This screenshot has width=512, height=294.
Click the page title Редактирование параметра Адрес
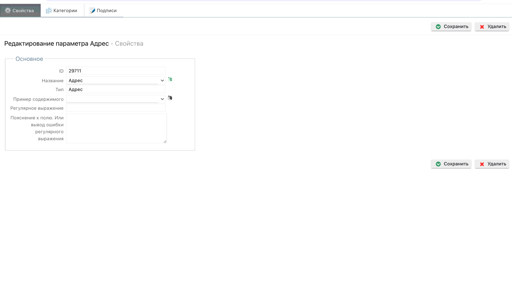pos(56,44)
